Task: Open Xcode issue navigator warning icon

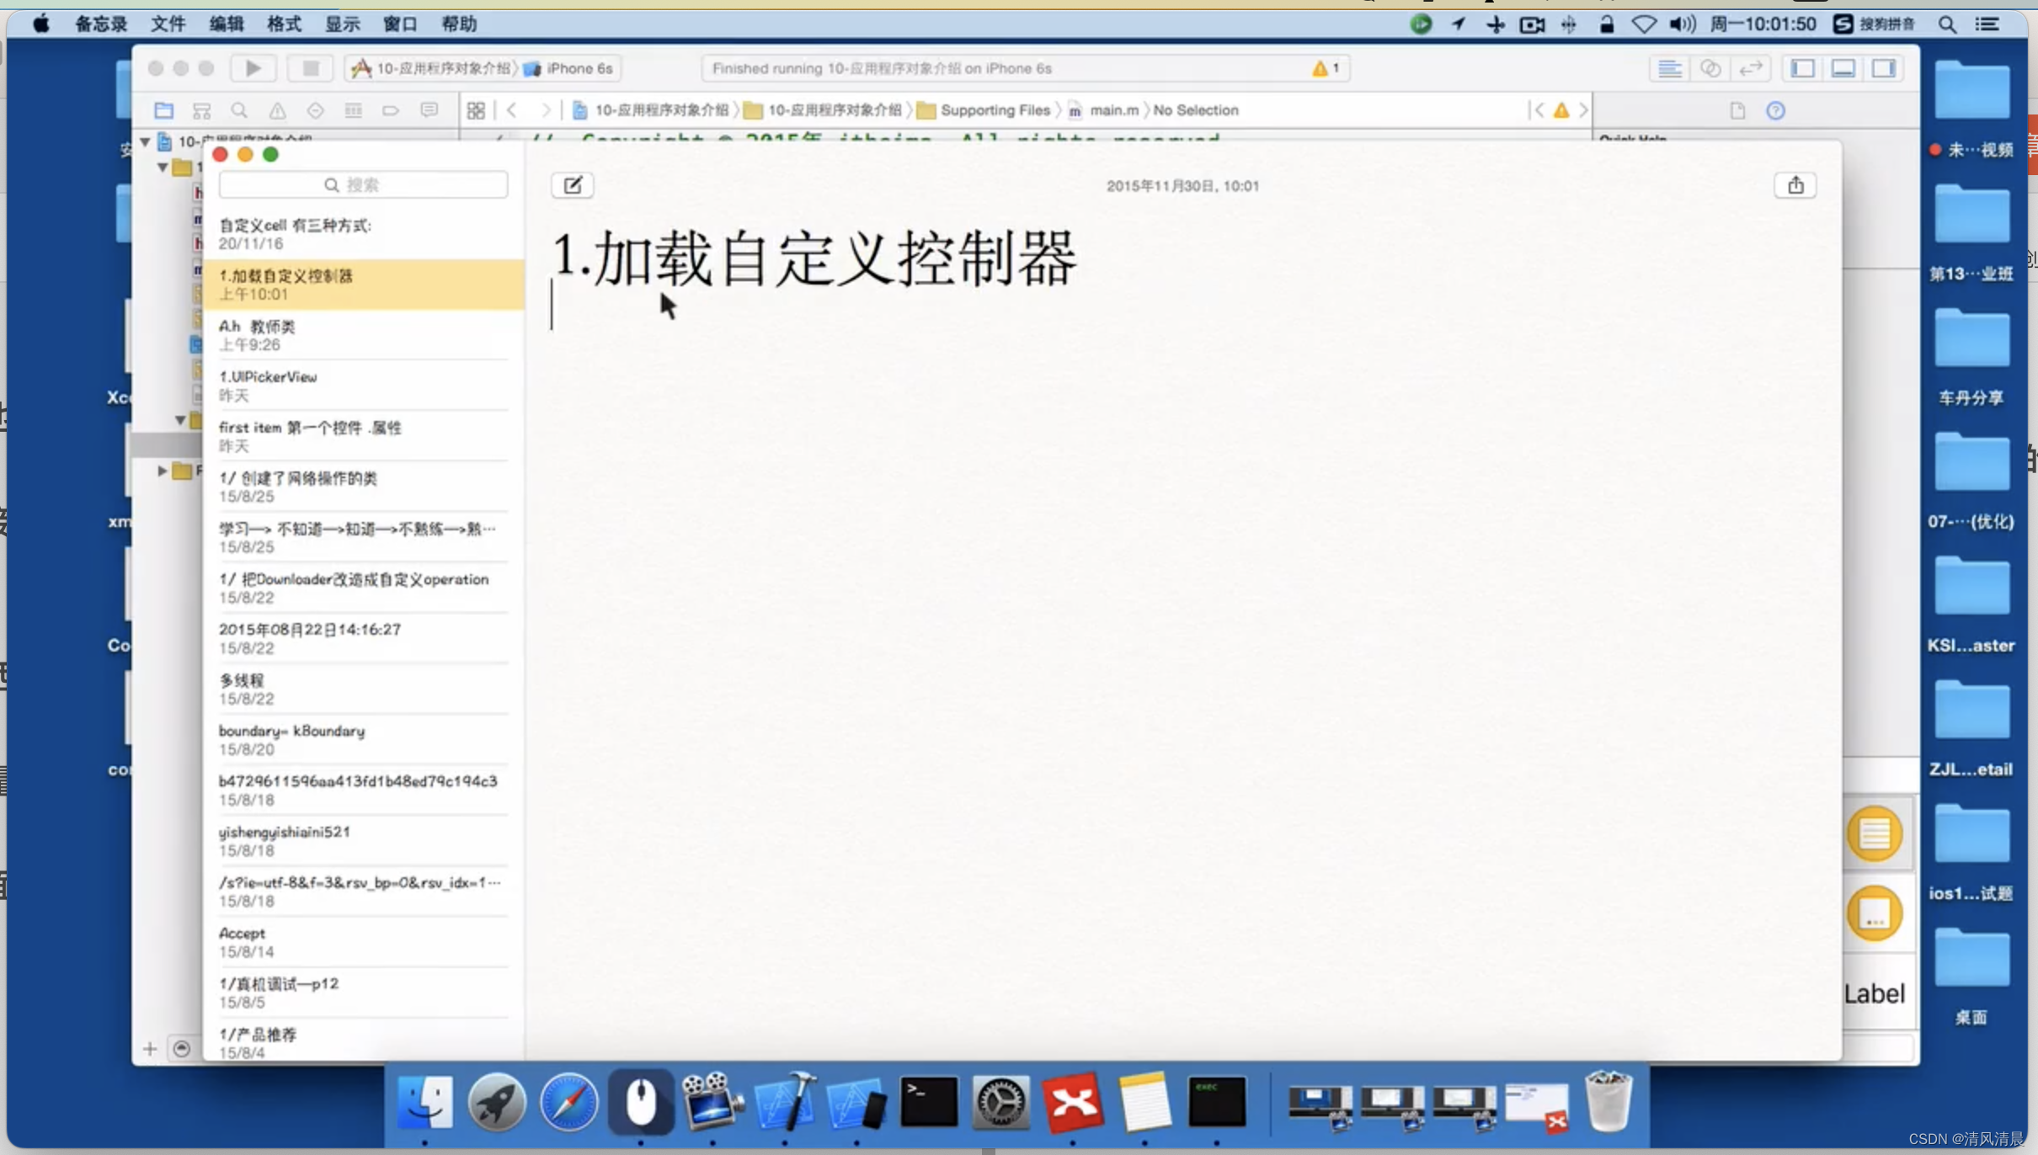Action: click(x=277, y=110)
